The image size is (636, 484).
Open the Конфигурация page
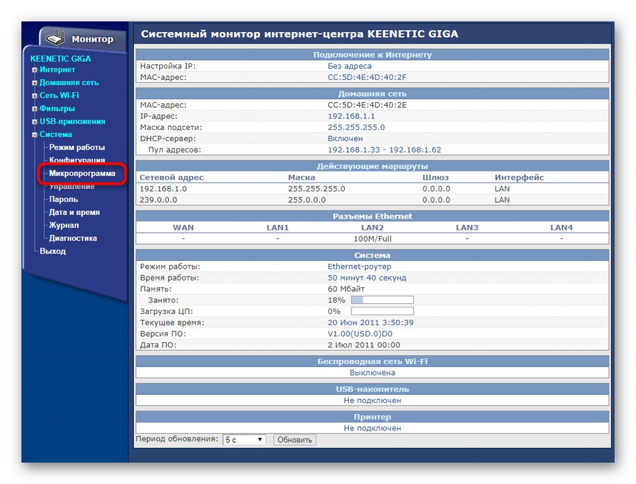(77, 160)
